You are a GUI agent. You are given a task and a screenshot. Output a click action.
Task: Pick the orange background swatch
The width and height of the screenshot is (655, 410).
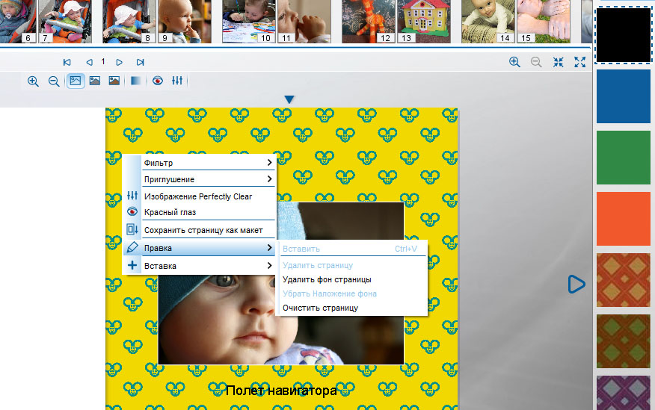[x=624, y=219]
